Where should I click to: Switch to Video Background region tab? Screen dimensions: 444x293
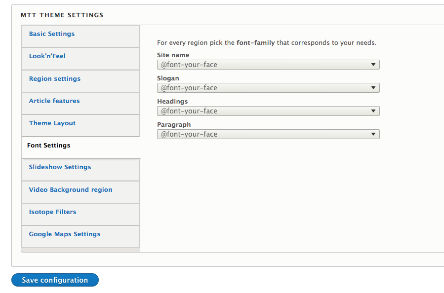coord(81,192)
